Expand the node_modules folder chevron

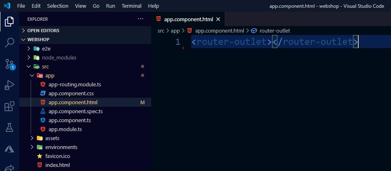[29, 58]
